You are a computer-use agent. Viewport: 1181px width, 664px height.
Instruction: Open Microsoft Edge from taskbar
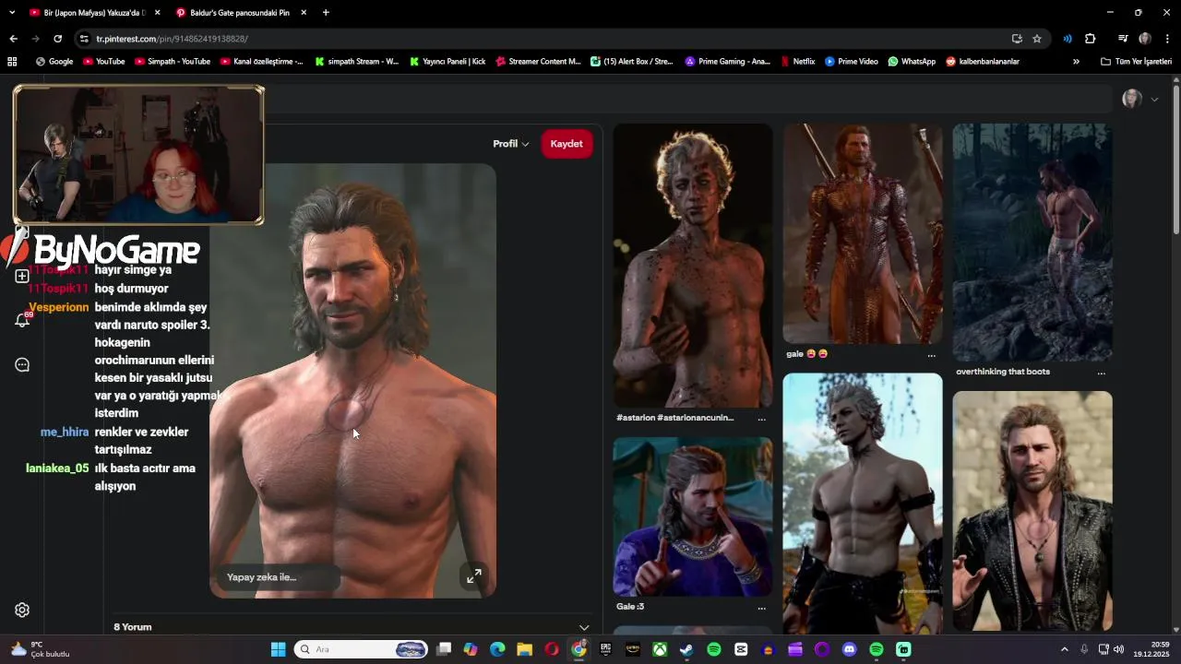point(497,649)
